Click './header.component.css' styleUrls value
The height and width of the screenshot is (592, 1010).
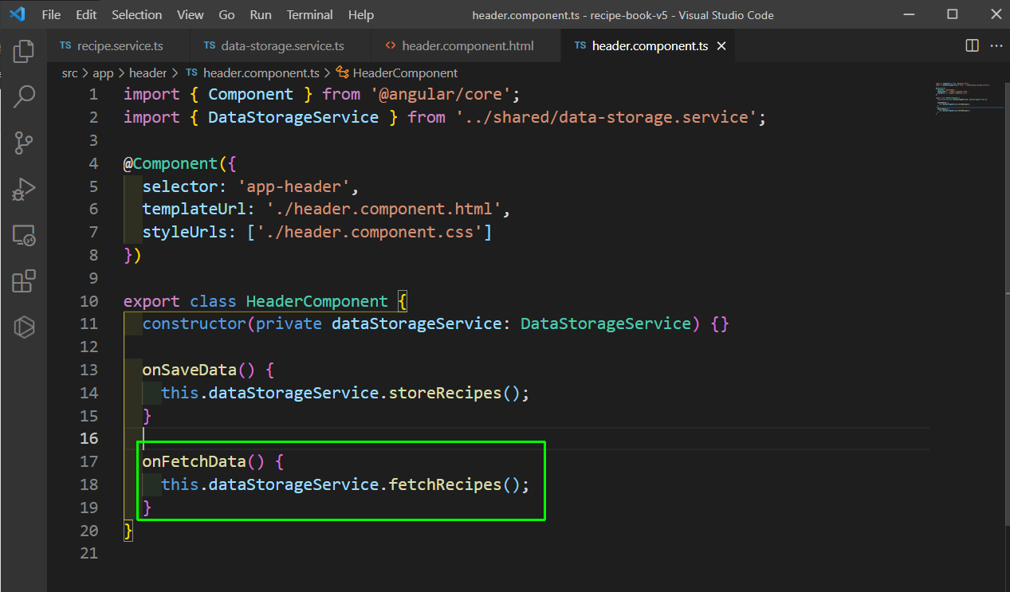pos(369,233)
